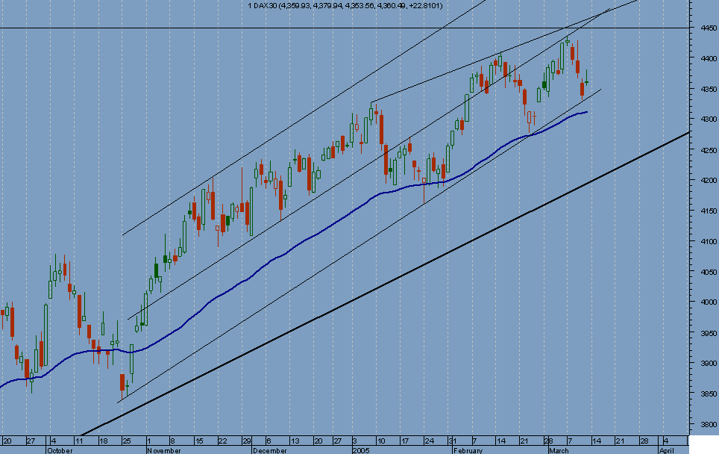This screenshot has width=719, height=454.
Task: Select the March month label
Action: coord(559,450)
